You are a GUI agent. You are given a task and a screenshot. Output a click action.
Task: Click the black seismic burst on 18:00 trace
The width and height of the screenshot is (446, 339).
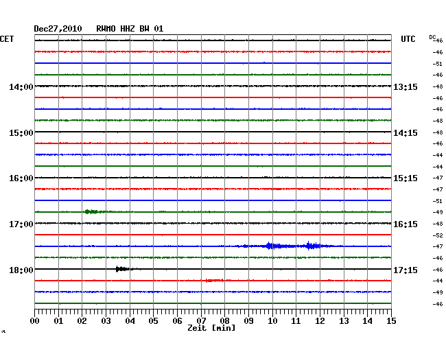pyautogui.click(x=124, y=269)
